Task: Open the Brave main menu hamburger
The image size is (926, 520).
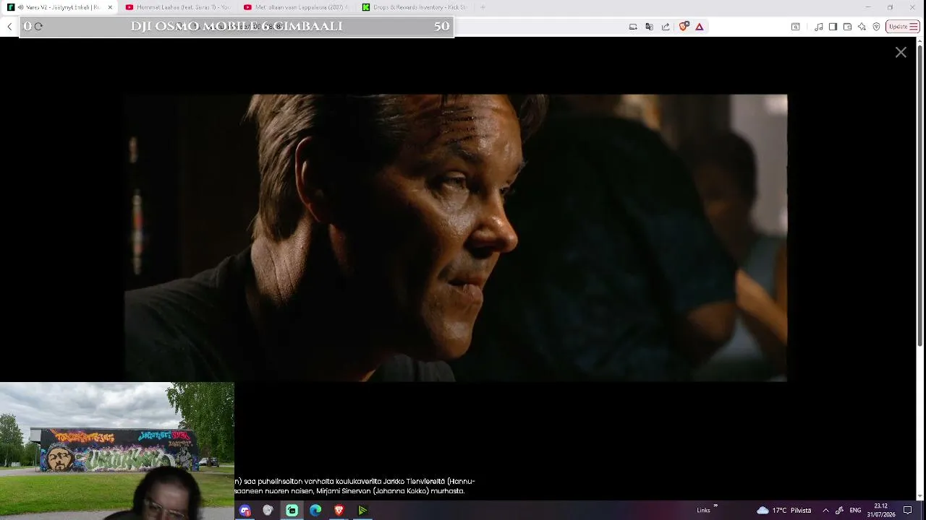Action: click(914, 27)
